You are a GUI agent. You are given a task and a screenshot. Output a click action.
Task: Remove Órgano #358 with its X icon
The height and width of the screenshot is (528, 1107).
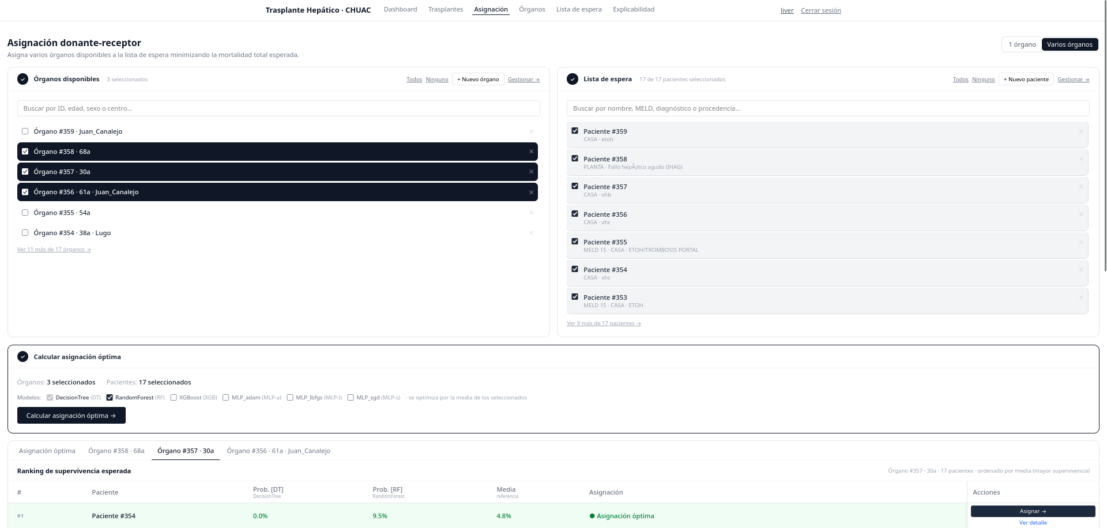(x=531, y=152)
